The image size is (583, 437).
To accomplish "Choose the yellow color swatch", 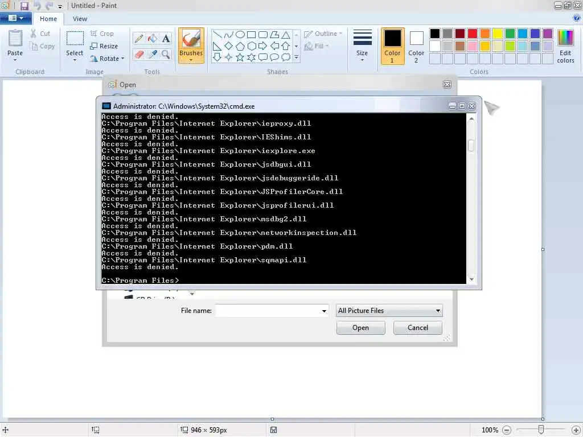I will point(498,34).
